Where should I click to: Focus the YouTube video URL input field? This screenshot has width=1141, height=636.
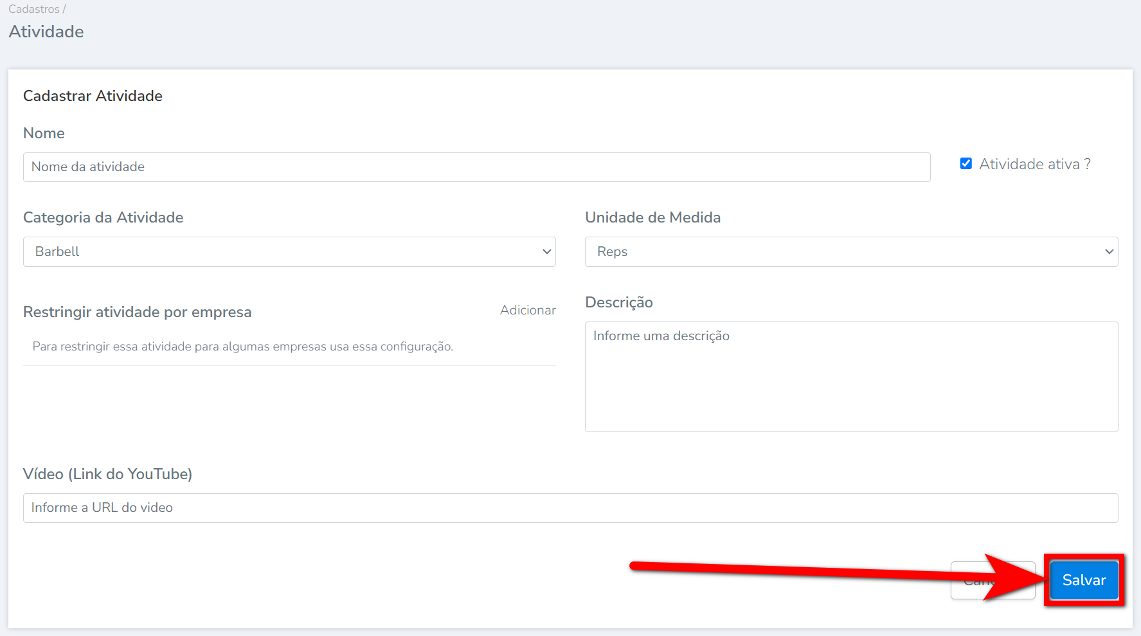[x=570, y=508]
